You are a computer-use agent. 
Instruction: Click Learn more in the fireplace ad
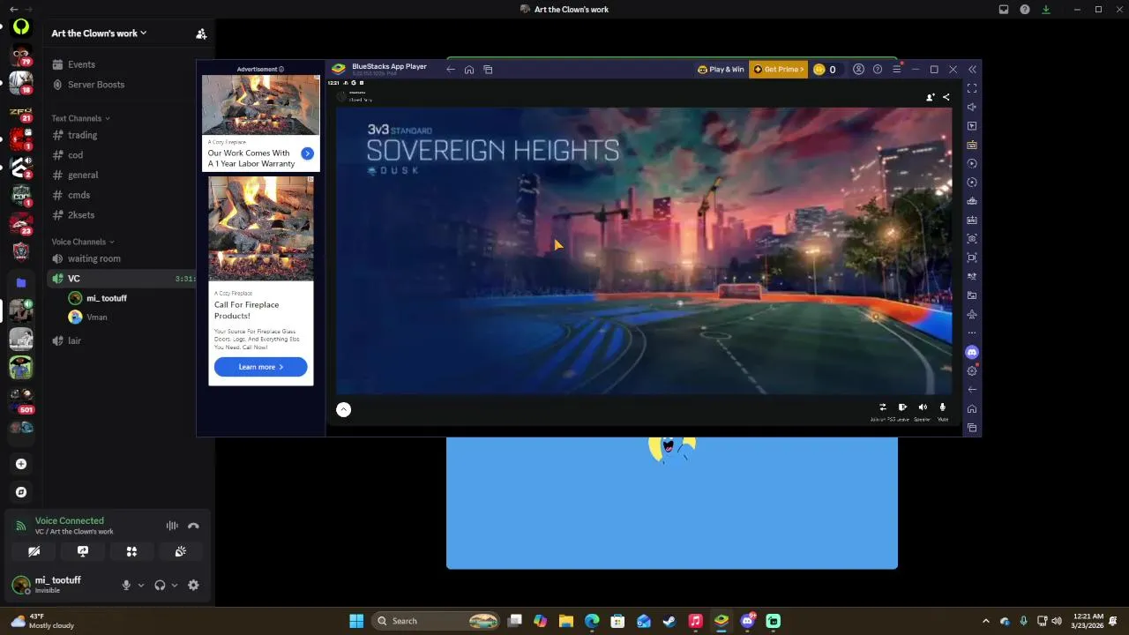point(260,367)
